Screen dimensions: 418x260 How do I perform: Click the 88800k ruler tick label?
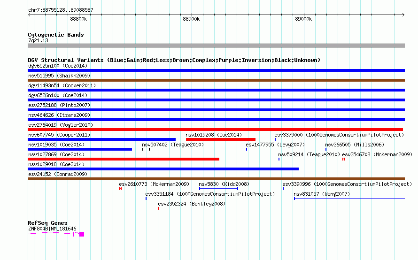pyautogui.click(x=78, y=19)
